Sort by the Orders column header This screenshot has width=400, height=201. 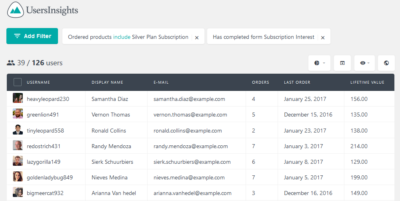(260, 82)
